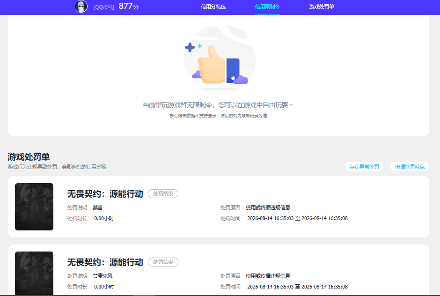The image size is (440, 296).
Task: Click 0.00小时 duration on the 禁麦克风 card
Action: pyautogui.click(x=104, y=287)
